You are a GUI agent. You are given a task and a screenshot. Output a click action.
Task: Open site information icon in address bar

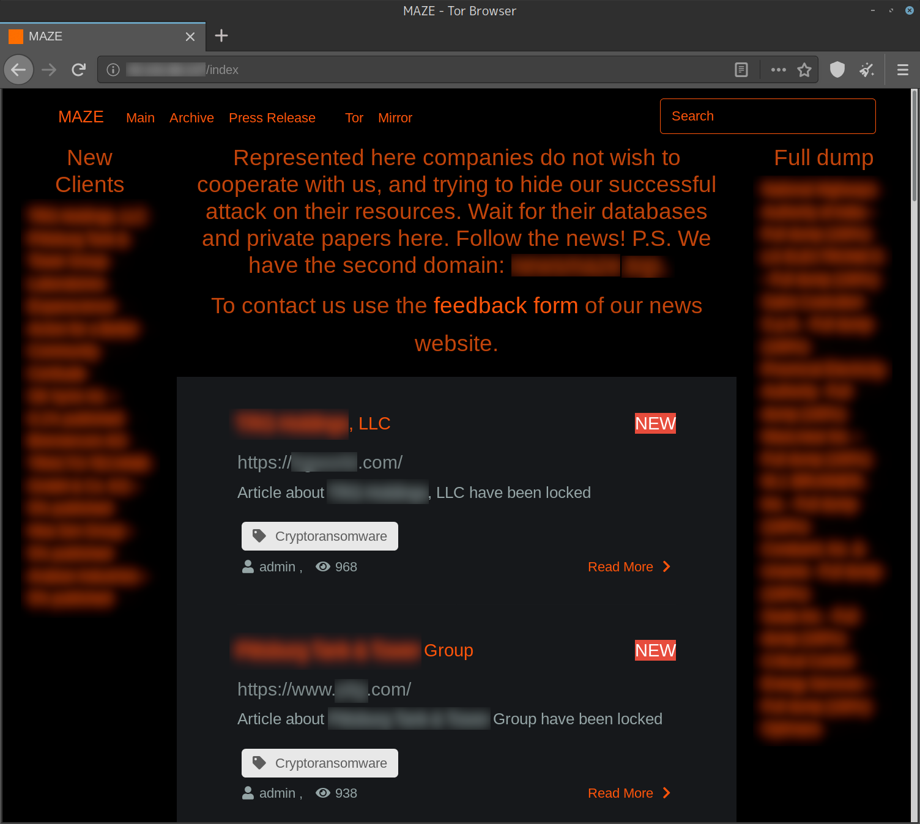pyautogui.click(x=113, y=70)
